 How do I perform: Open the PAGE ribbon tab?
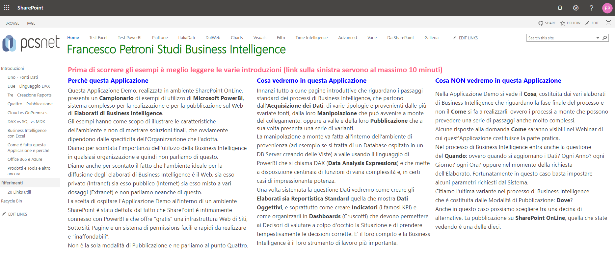click(x=31, y=23)
